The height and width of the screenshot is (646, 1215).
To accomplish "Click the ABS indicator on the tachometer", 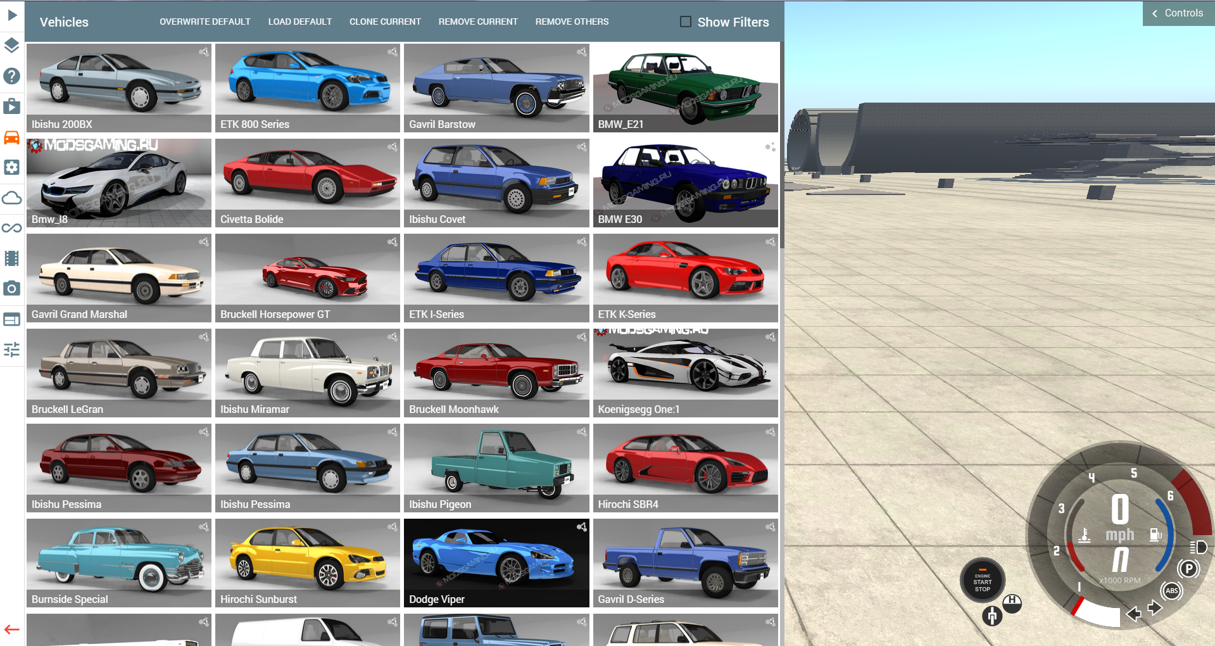I will 1171,591.
